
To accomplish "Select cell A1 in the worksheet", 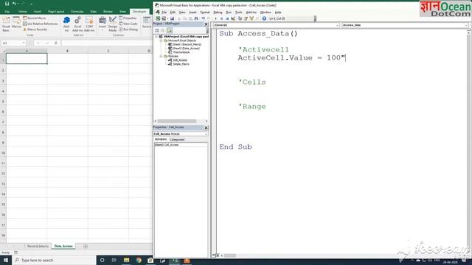I will pos(27,59).
